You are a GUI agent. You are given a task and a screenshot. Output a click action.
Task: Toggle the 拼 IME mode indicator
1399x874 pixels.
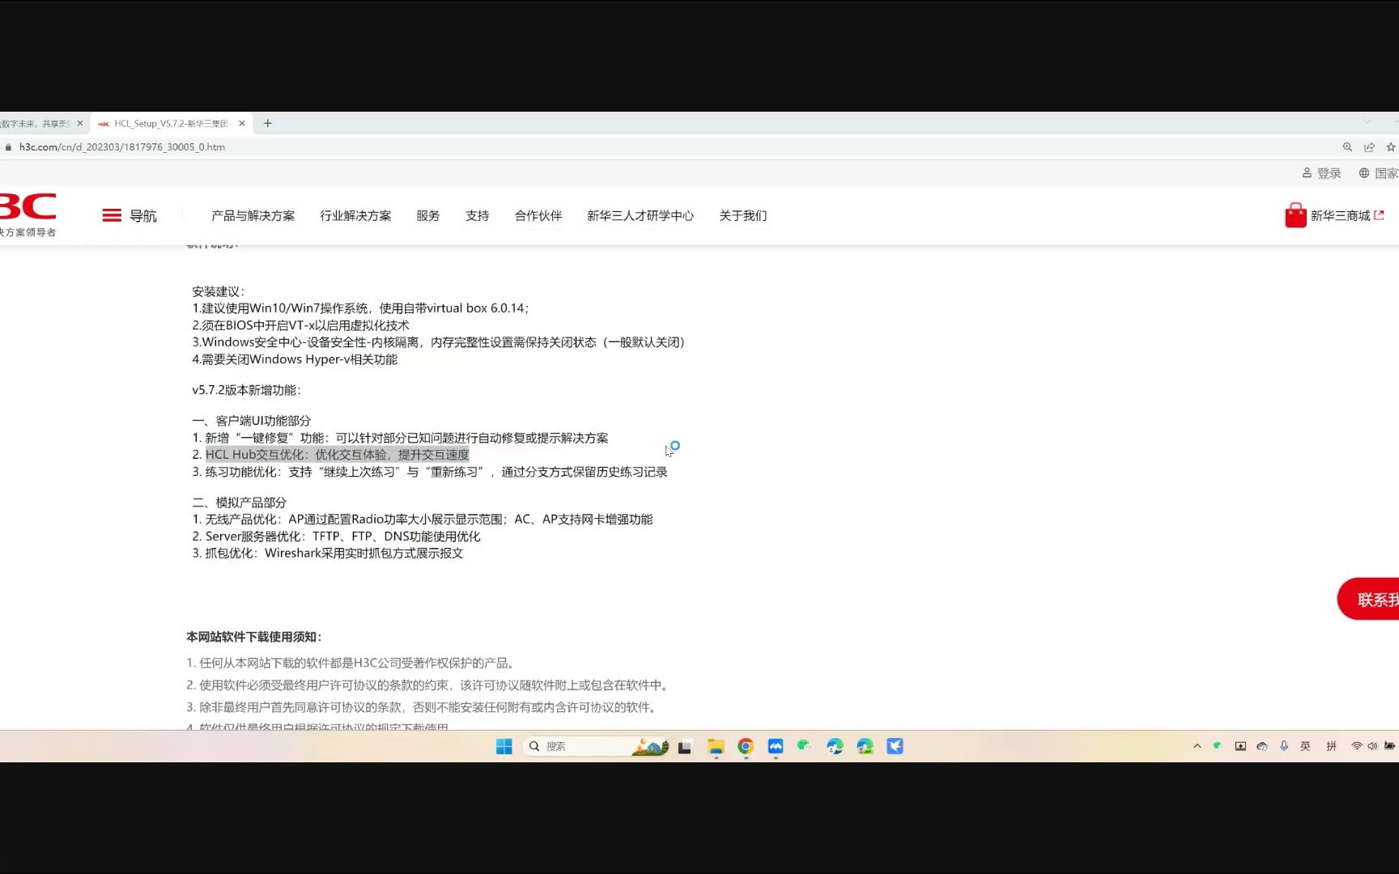click(1332, 746)
